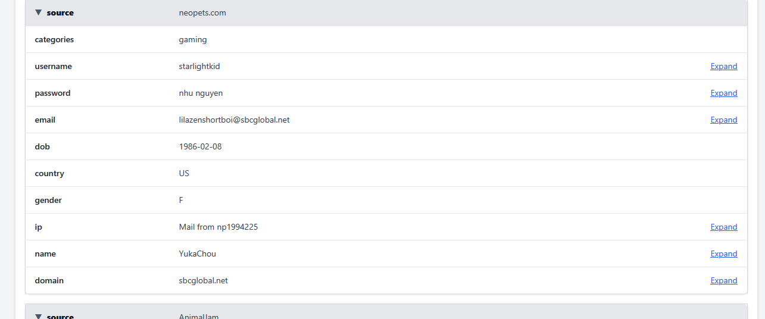Screen dimensions: 765x319
Task: Select the email address value
Action: (x=234, y=120)
